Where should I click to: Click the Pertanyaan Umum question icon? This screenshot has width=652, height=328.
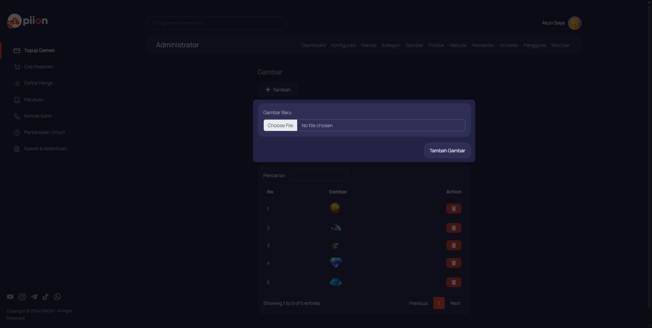point(17,132)
